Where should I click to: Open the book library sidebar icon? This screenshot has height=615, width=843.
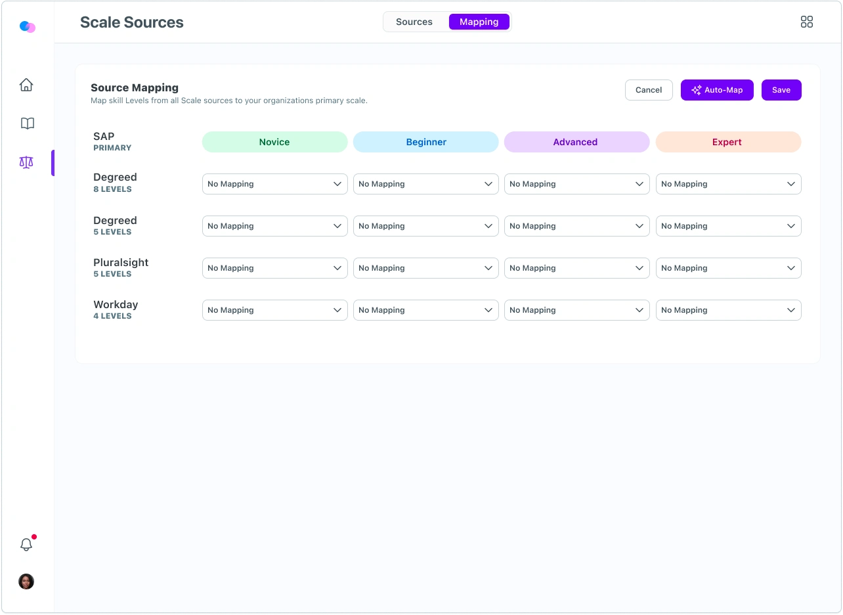point(27,124)
